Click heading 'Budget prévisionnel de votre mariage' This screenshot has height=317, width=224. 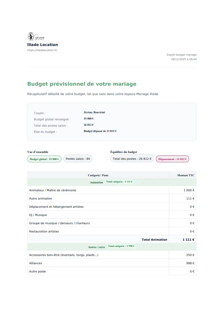click(x=82, y=84)
